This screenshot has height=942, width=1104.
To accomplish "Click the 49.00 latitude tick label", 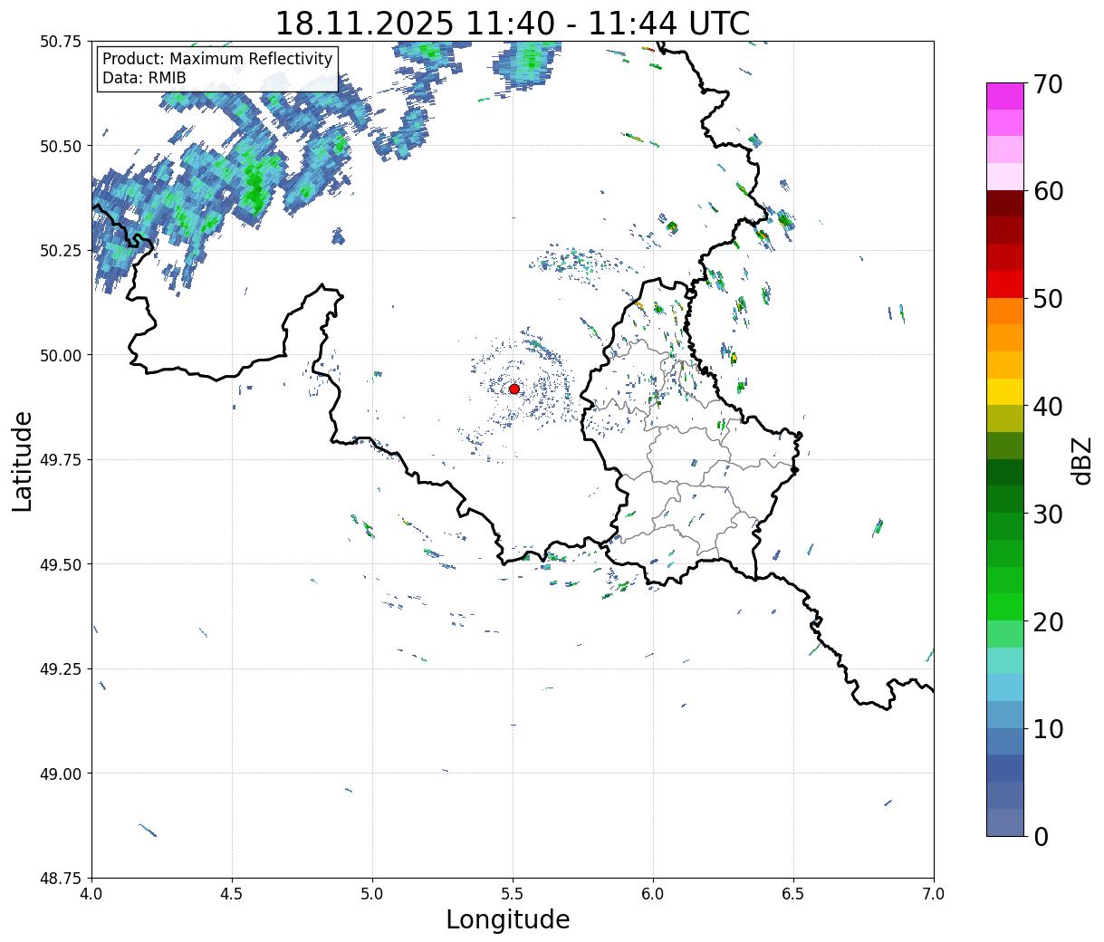I will click(x=61, y=774).
